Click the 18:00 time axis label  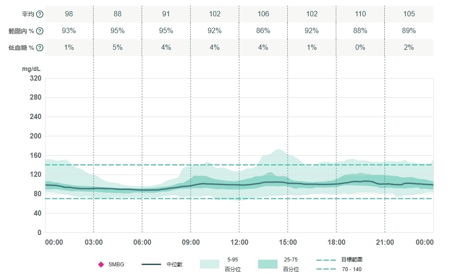pos(336,243)
